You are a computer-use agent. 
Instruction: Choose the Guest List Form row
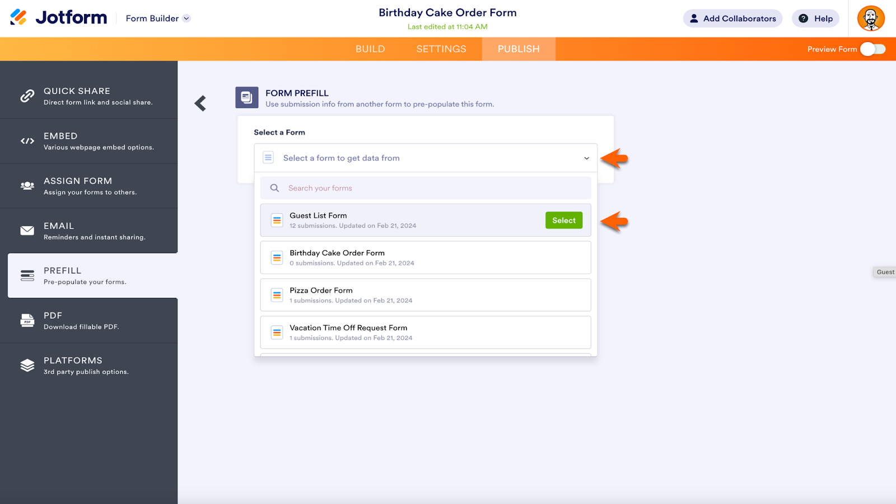click(x=426, y=221)
